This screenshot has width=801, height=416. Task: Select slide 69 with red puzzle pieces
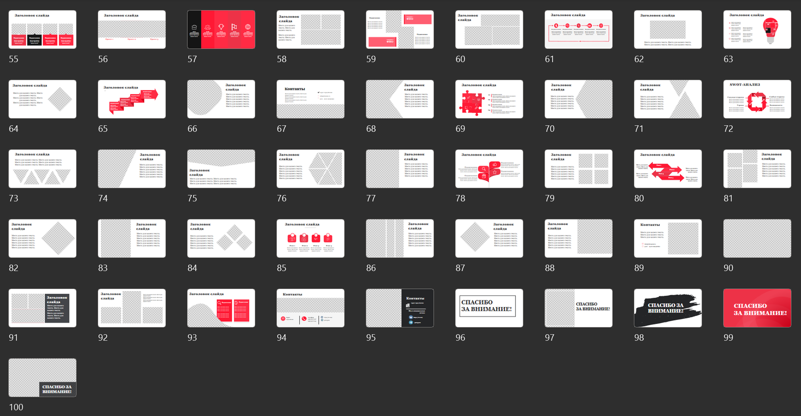[489, 99]
